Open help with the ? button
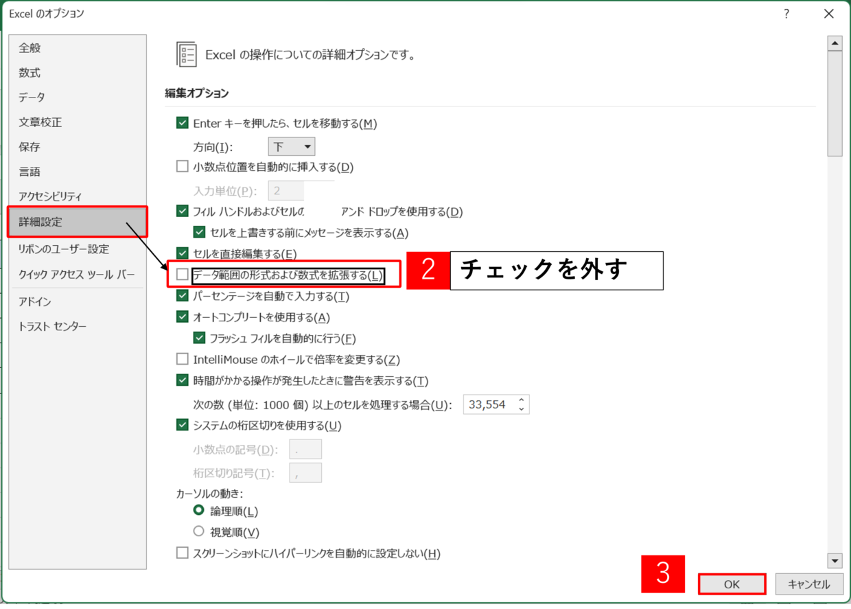Viewport: 851px width, 609px height. tap(786, 14)
